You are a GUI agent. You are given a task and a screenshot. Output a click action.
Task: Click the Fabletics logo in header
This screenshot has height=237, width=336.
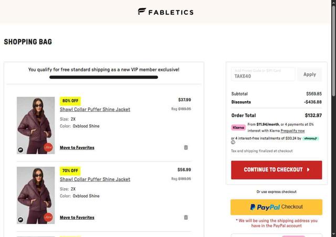[x=165, y=12]
